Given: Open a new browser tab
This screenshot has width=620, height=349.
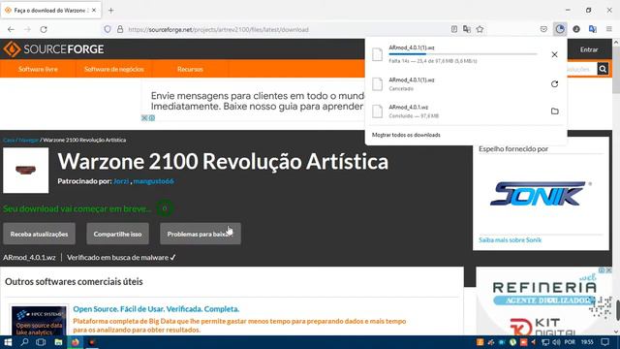Looking at the screenshot, I should pos(111,11).
